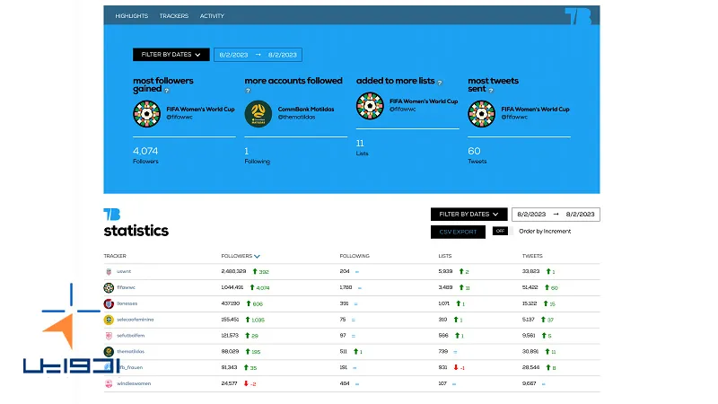Click the 60 Tweets figure in highlights
Viewport: 718px width, 404px height.
(x=474, y=151)
